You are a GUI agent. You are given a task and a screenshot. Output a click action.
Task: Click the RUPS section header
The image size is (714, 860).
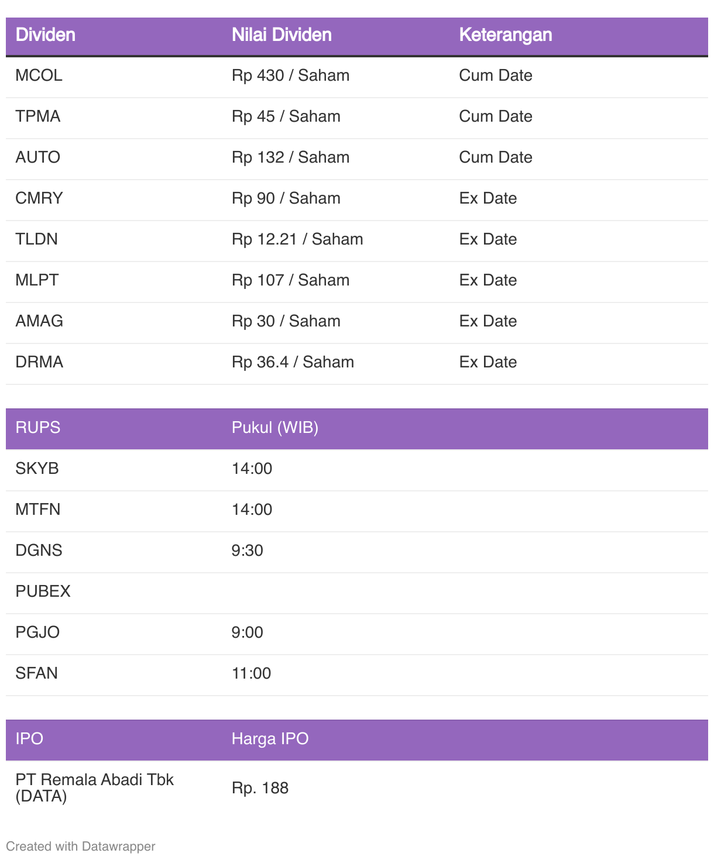(x=38, y=428)
